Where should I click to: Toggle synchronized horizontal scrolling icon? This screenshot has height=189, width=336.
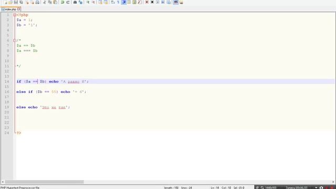tap(106, 2)
